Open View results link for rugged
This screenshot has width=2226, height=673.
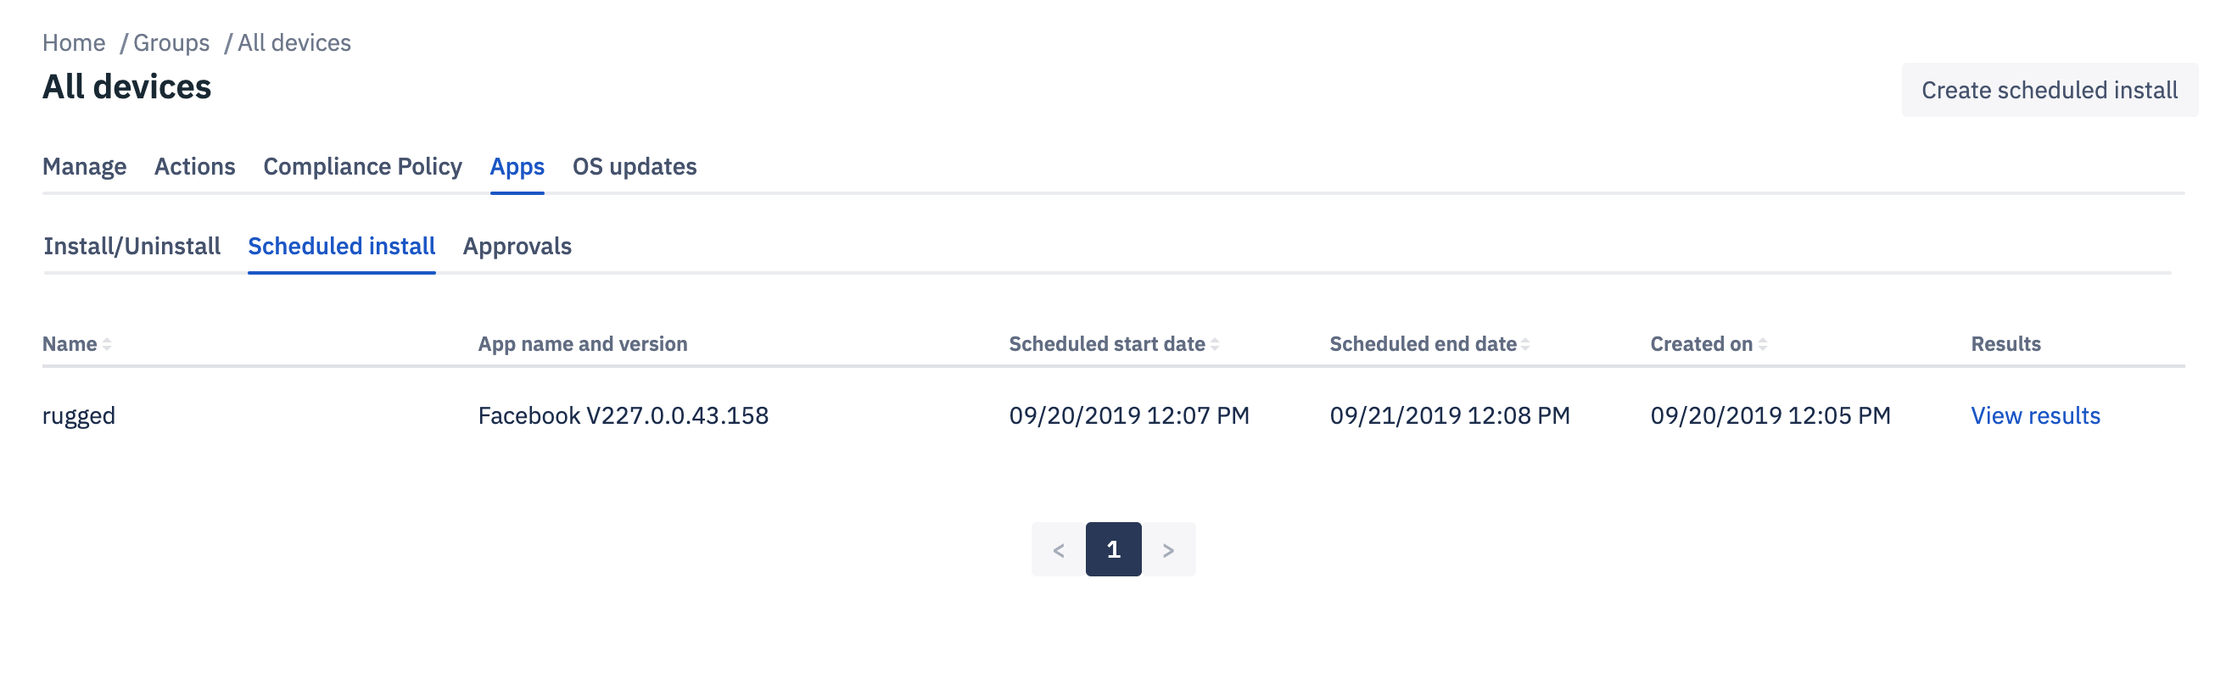2035,415
